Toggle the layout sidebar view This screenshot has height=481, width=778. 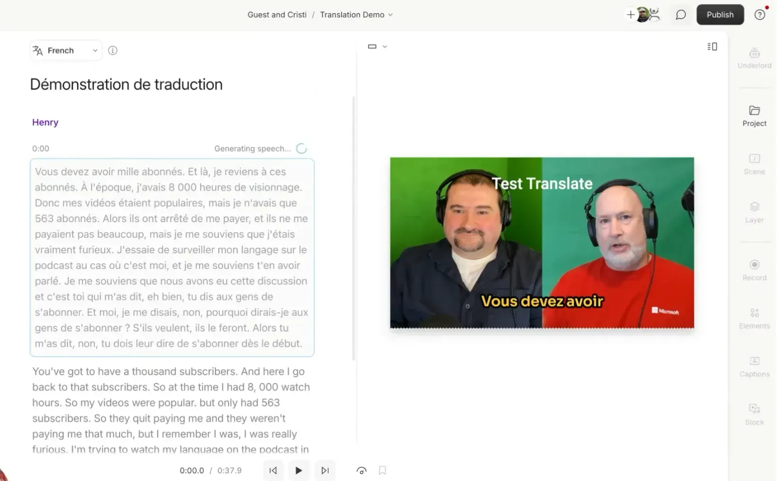tap(712, 46)
